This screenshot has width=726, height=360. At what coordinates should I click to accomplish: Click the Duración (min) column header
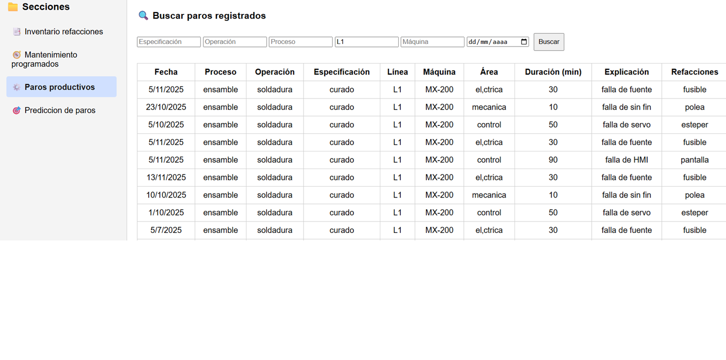coord(553,71)
